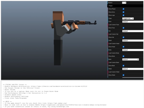Toggle the Show Body checkbox
The image size is (144, 108).
pyautogui.click(x=123, y=56)
